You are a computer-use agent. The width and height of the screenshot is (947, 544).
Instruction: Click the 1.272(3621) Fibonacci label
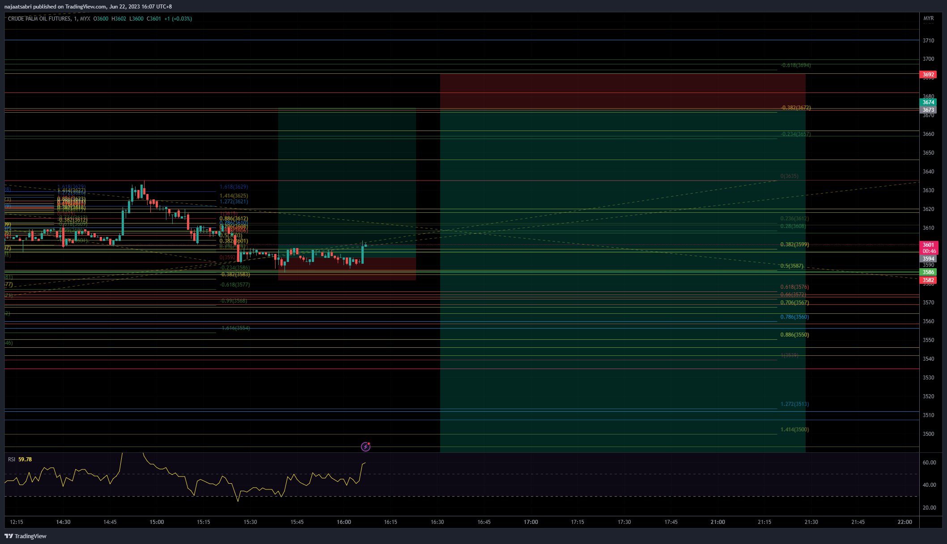[234, 202]
